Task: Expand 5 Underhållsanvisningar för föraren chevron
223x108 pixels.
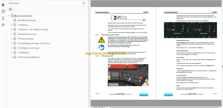Action: (12, 43)
